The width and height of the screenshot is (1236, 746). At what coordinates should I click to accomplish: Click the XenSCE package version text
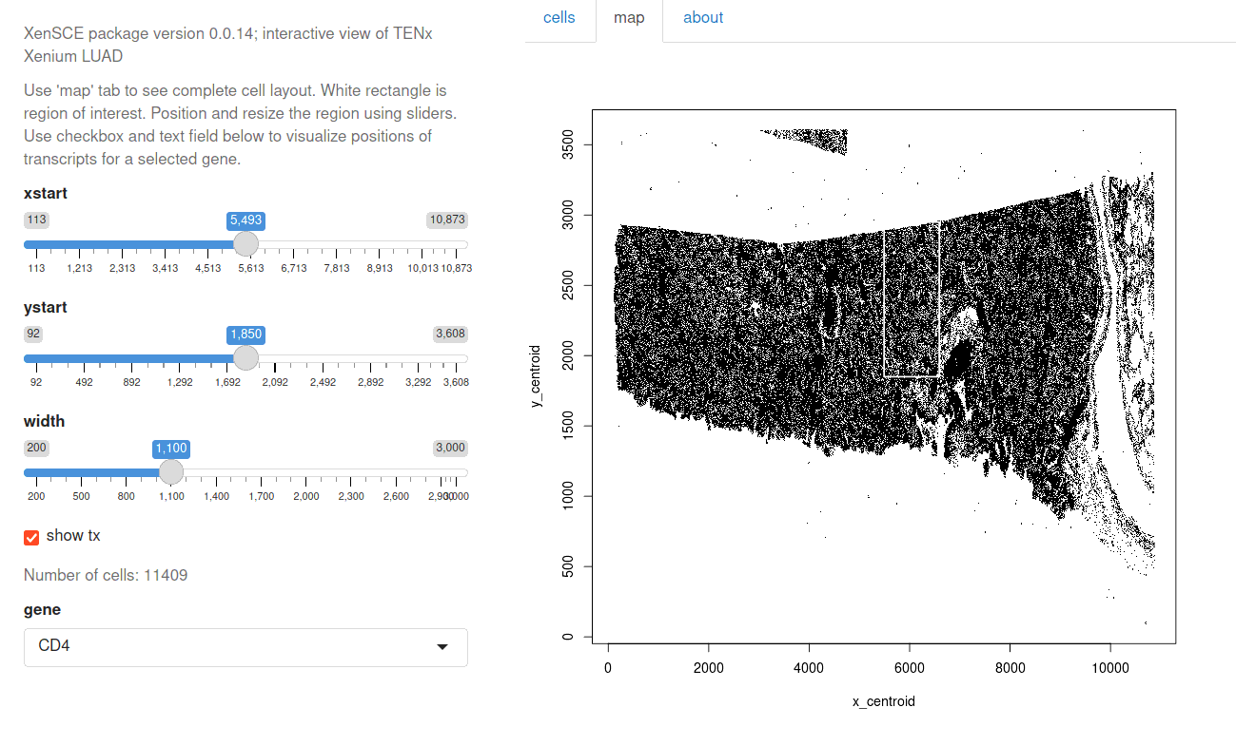[x=228, y=45]
